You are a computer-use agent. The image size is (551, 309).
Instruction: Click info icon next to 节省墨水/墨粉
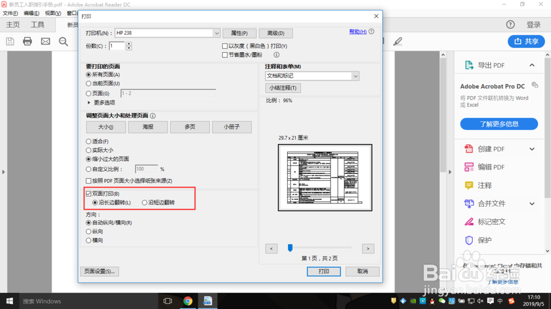click(277, 55)
